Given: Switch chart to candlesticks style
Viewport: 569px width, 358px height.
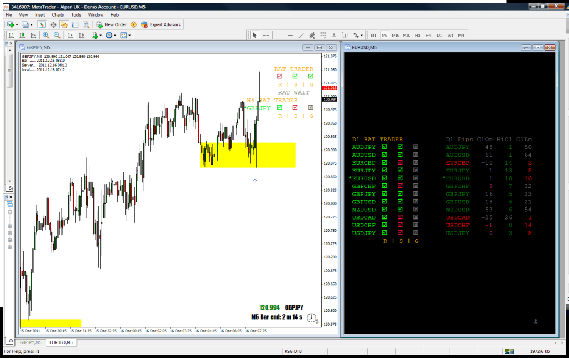Looking at the screenshot, I should [x=22, y=35].
